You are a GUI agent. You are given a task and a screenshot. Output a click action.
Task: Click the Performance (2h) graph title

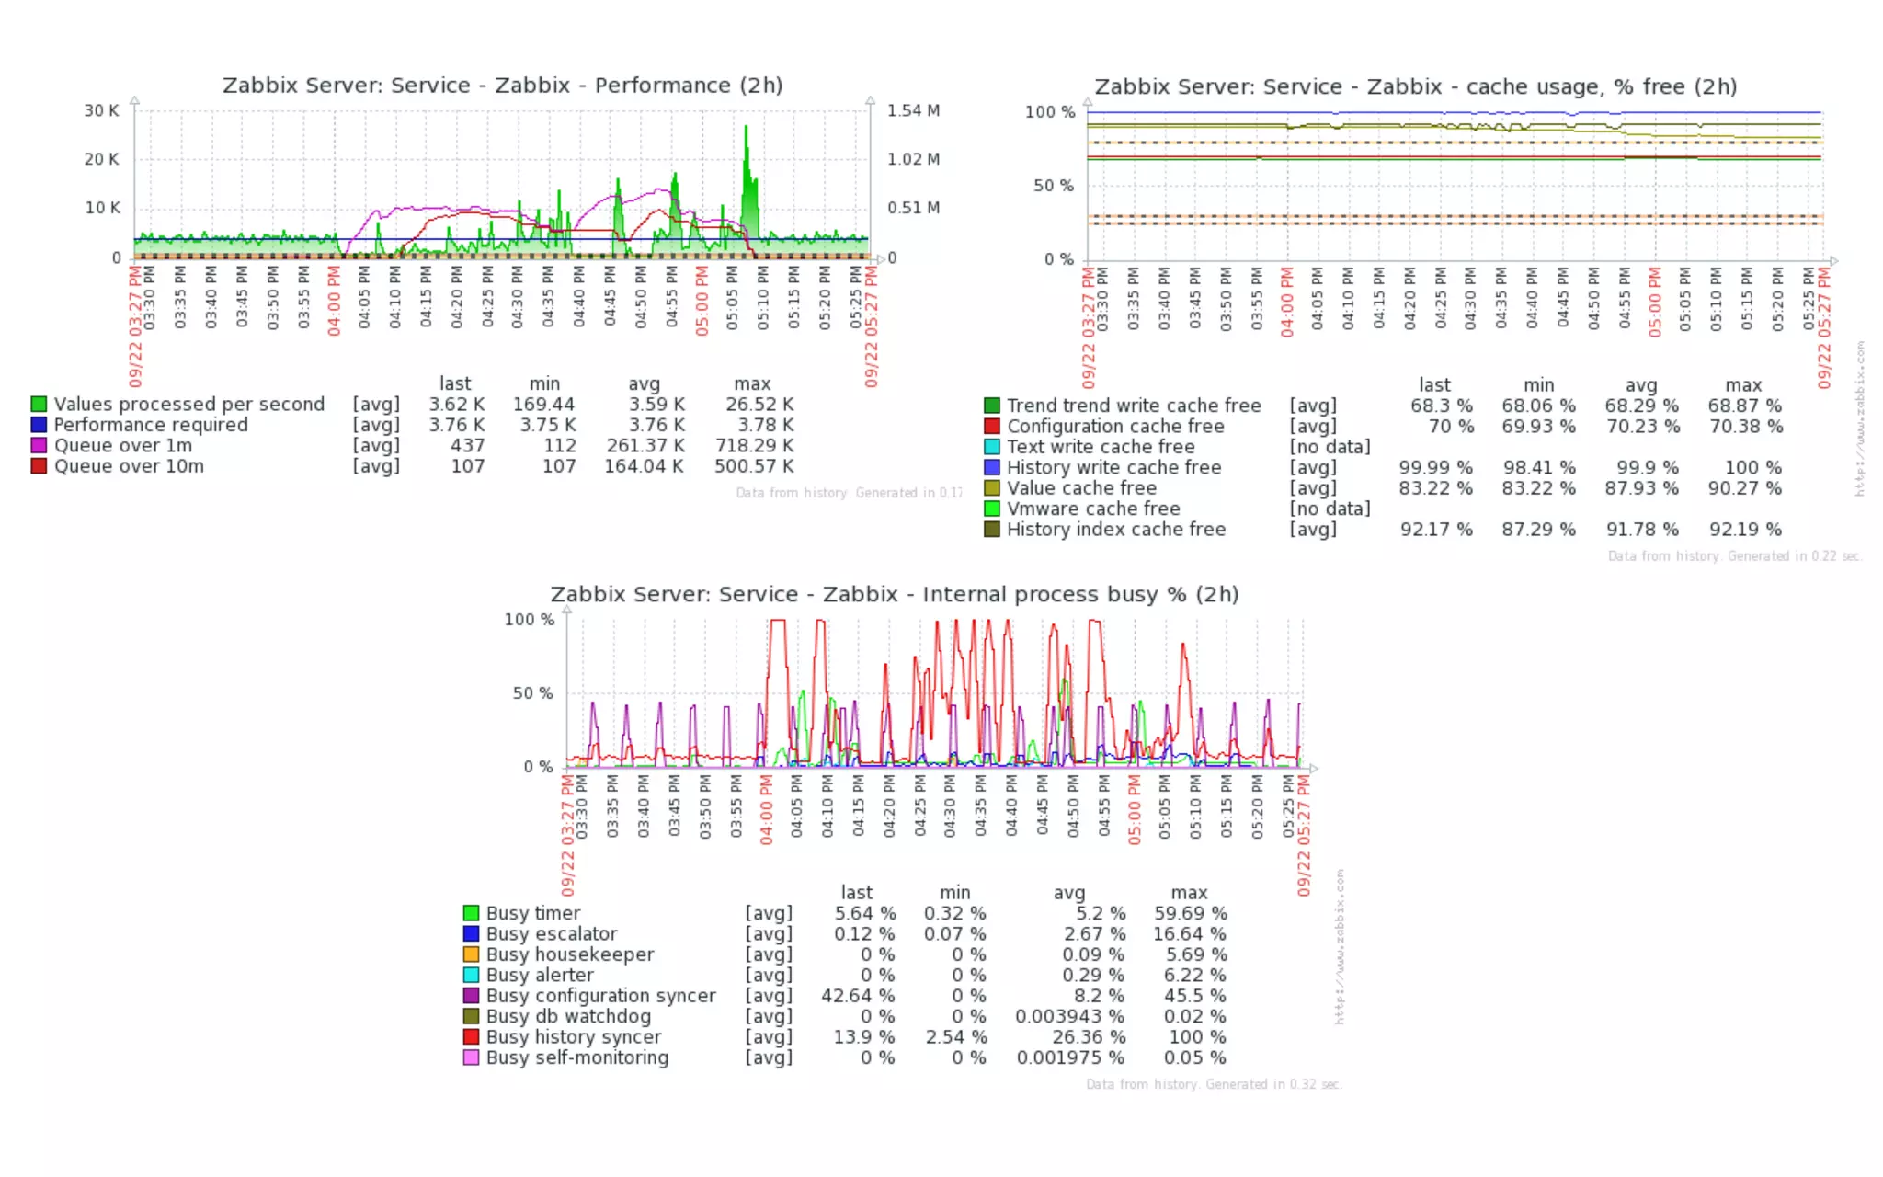point(502,86)
